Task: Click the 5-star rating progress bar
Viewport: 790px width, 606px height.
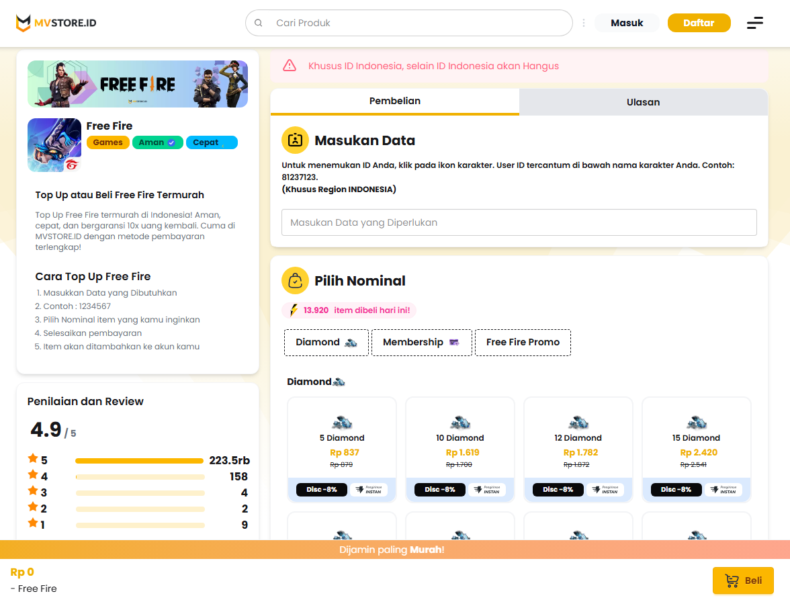Action: (x=139, y=461)
